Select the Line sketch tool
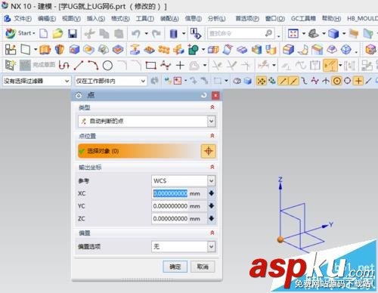Viewport: 378px width, 293px height. click(x=79, y=66)
